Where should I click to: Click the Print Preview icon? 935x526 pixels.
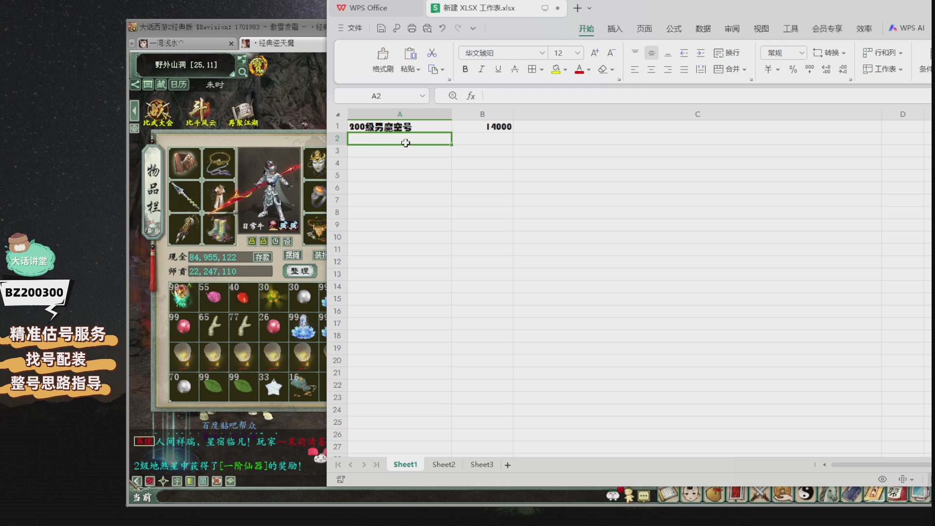(427, 28)
